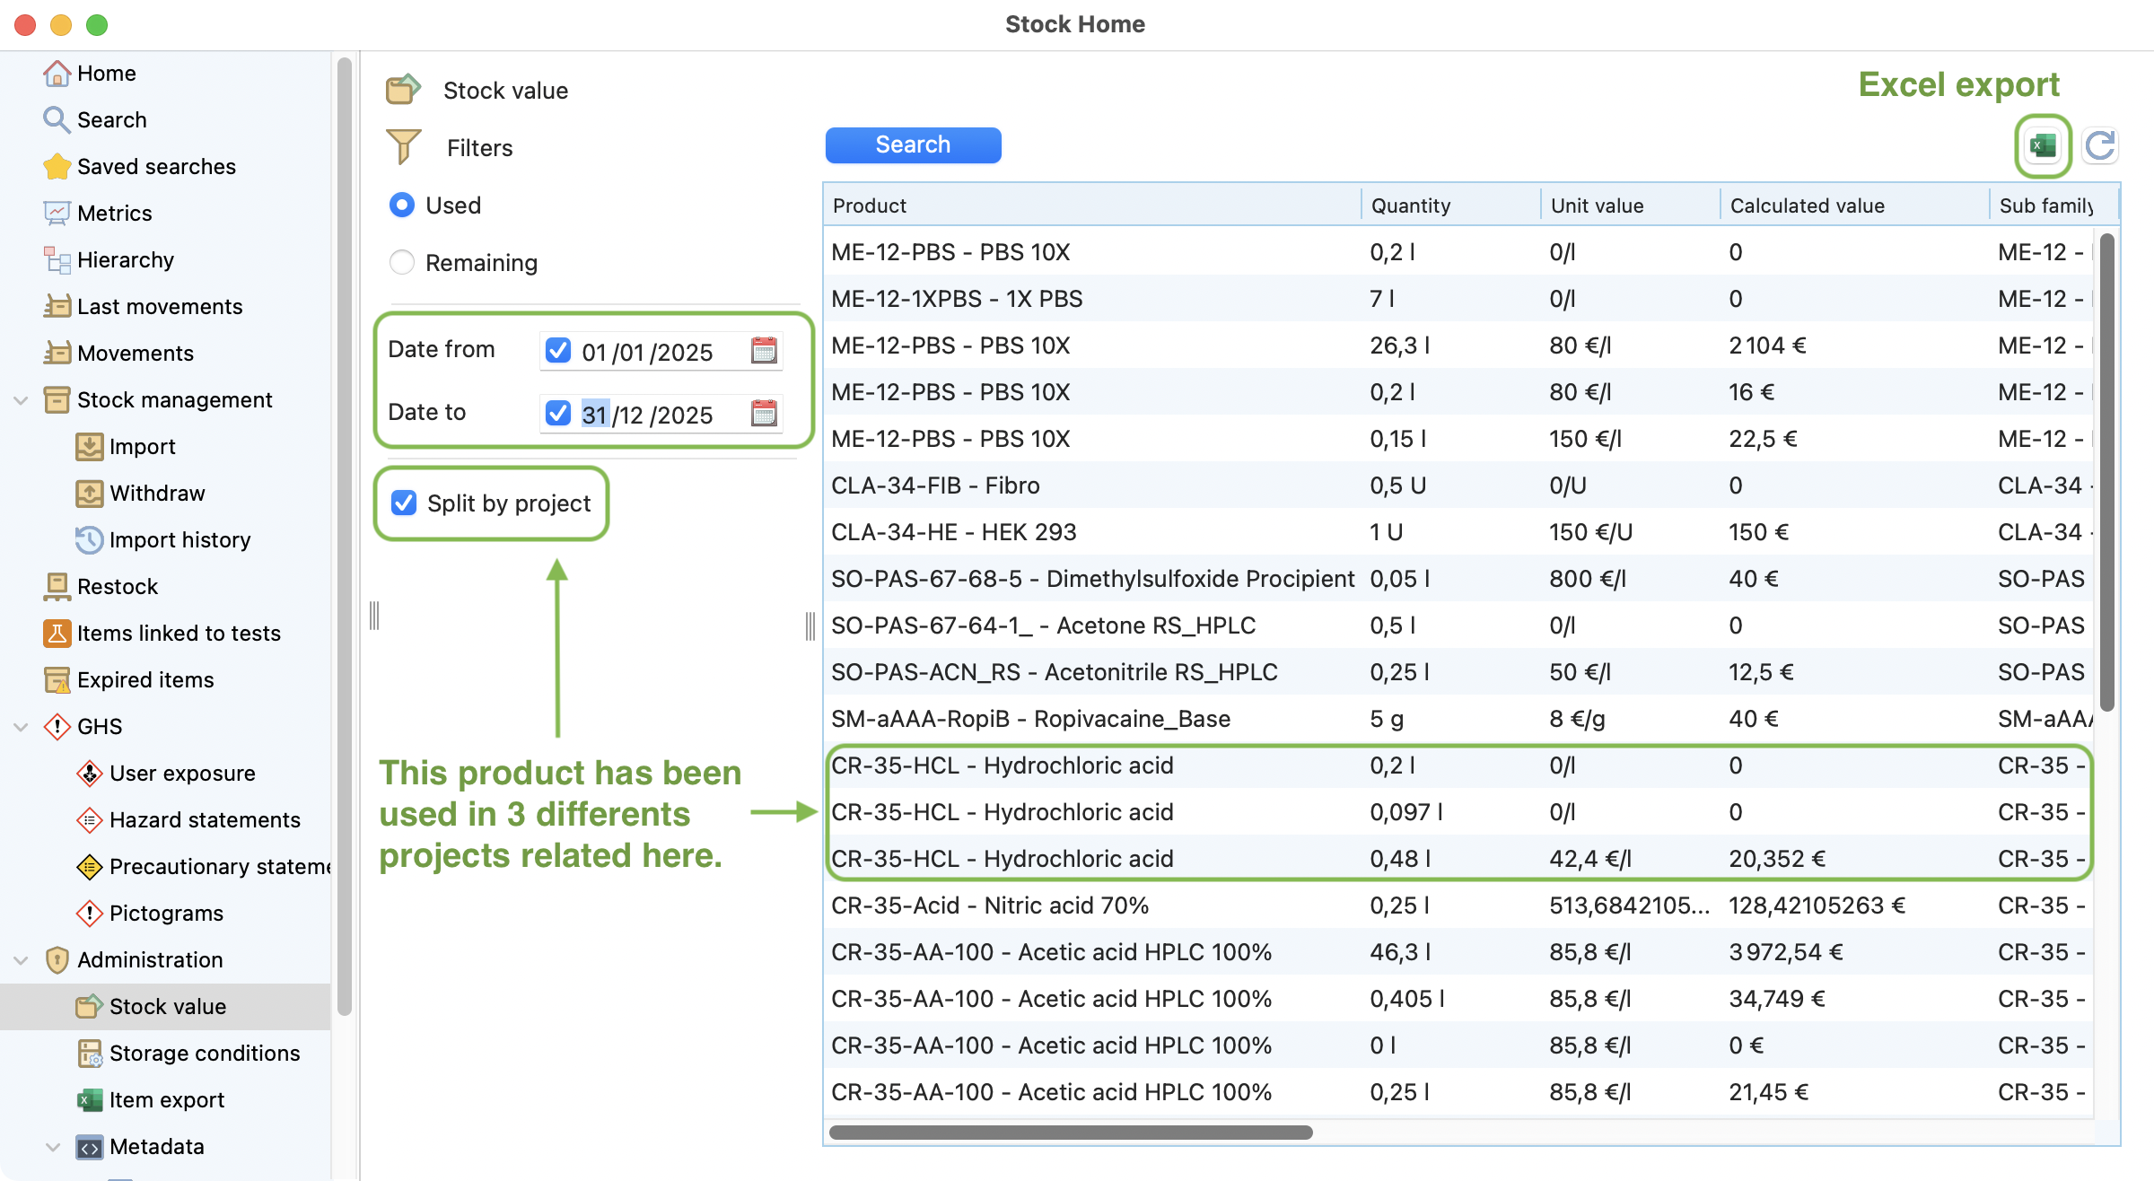This screenshot has height=1181, width=2154.
Task: Open Expired items in sidebar
Action: click(x=144, y=680)
